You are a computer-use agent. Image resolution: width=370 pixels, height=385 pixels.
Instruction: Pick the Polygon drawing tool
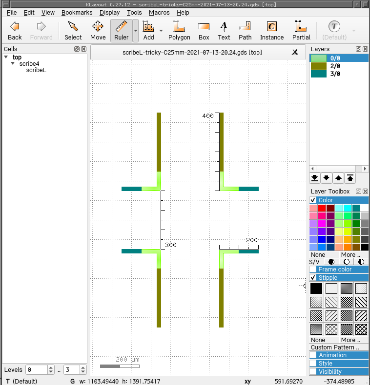(179, 31)
